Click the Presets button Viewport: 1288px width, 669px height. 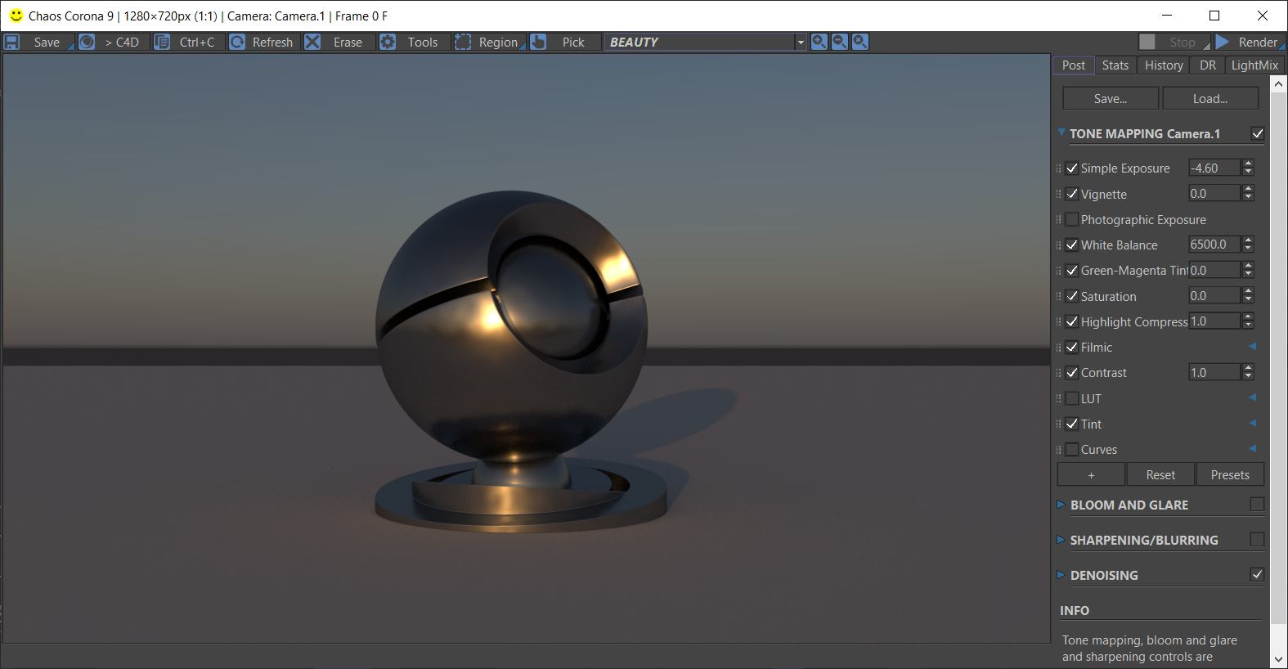pos(1229,474)
